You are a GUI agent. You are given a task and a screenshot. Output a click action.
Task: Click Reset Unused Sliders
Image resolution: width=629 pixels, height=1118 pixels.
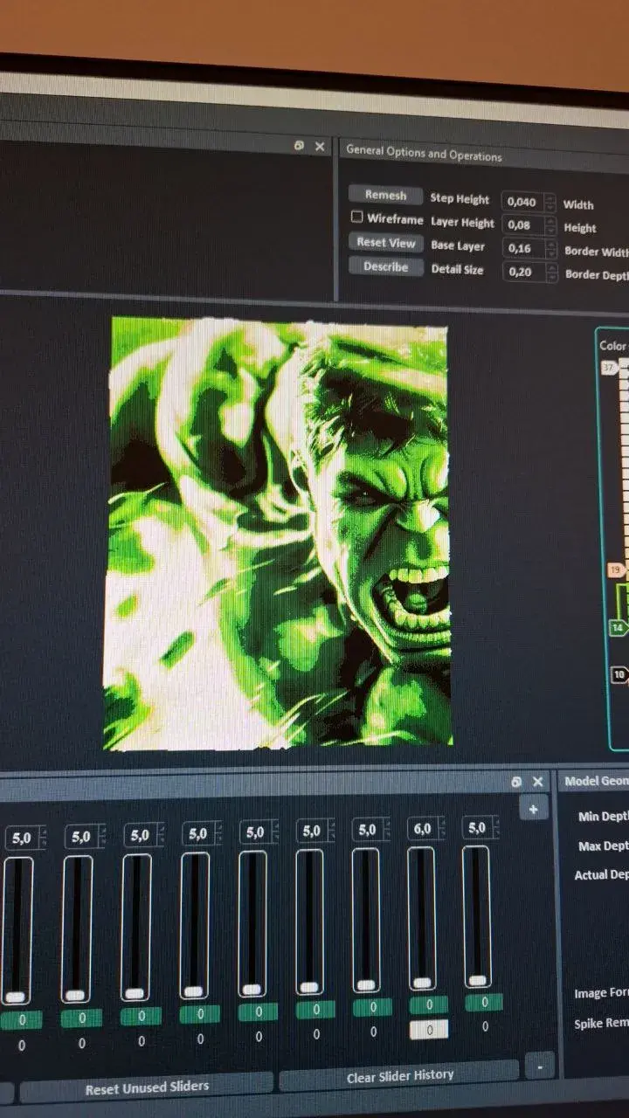pos(147,1088)
